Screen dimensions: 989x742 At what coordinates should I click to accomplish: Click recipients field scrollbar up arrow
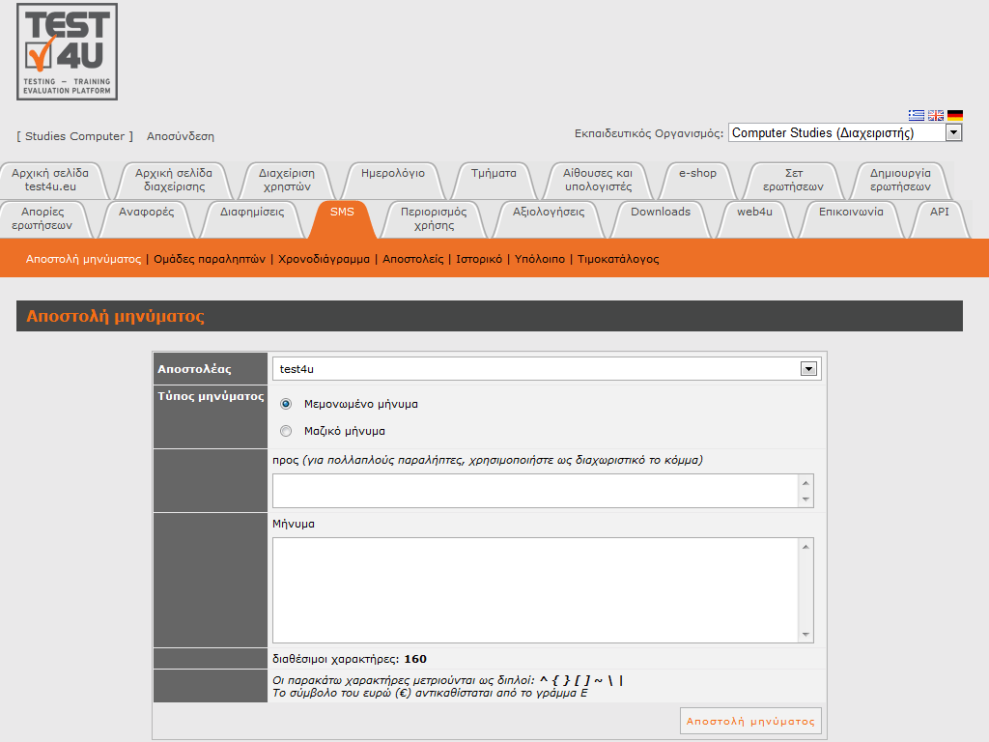805,483
